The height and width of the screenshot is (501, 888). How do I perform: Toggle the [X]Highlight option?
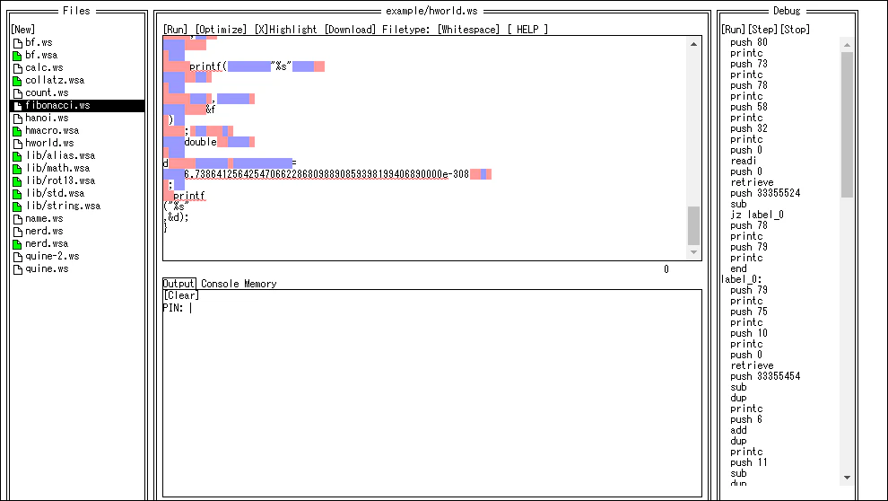point(285,30)
